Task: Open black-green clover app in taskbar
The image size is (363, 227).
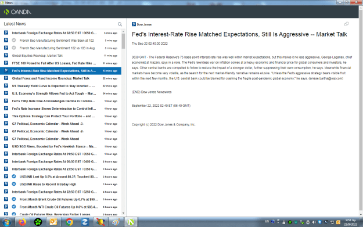Action: 38,222
